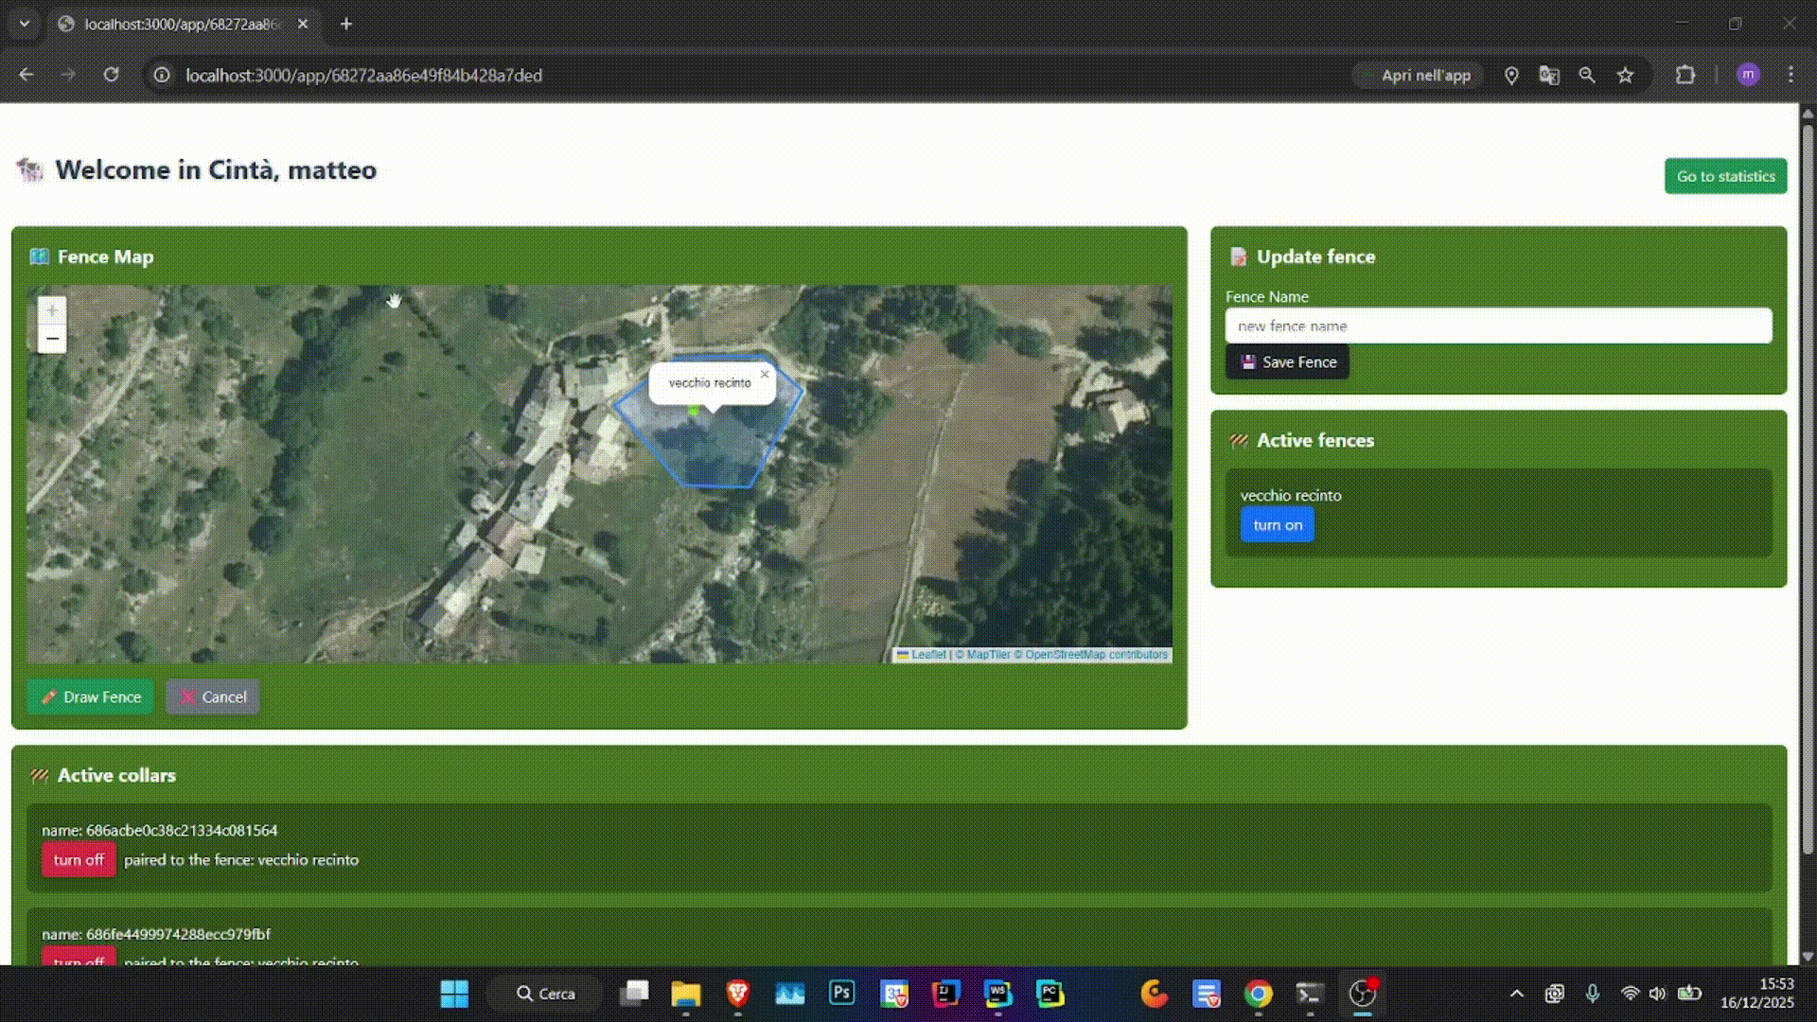The image size is (1817, 1022).
Task: Turn on the vecchio recinto fence
Action: tap(1278, 525)
